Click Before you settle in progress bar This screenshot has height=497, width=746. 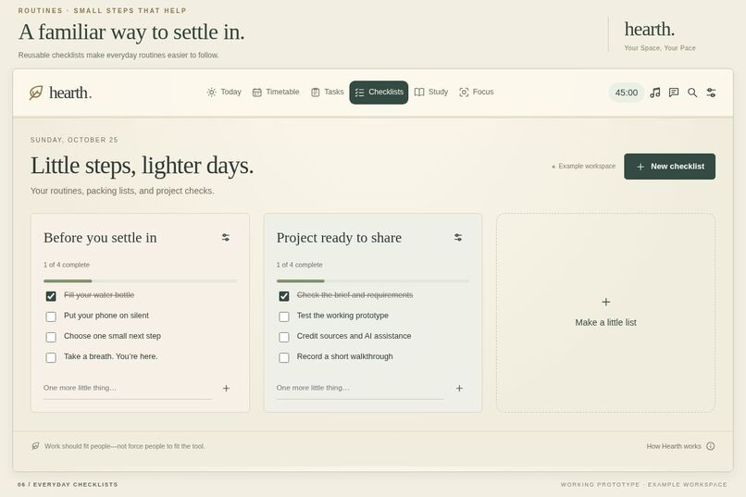(x=140, y=281)
